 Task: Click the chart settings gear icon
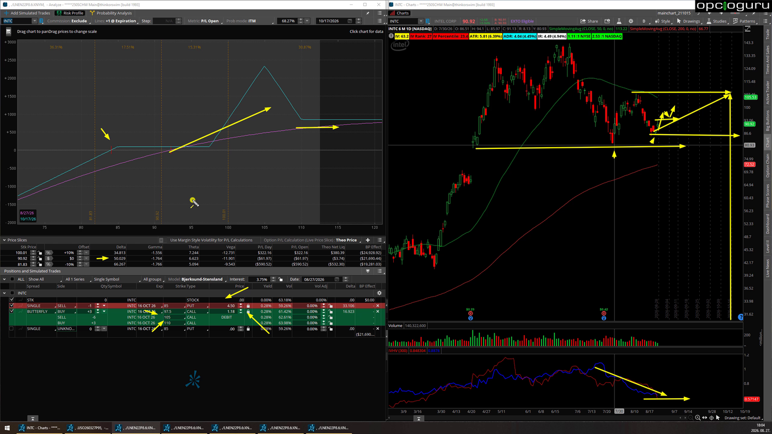tap(631, 21)
